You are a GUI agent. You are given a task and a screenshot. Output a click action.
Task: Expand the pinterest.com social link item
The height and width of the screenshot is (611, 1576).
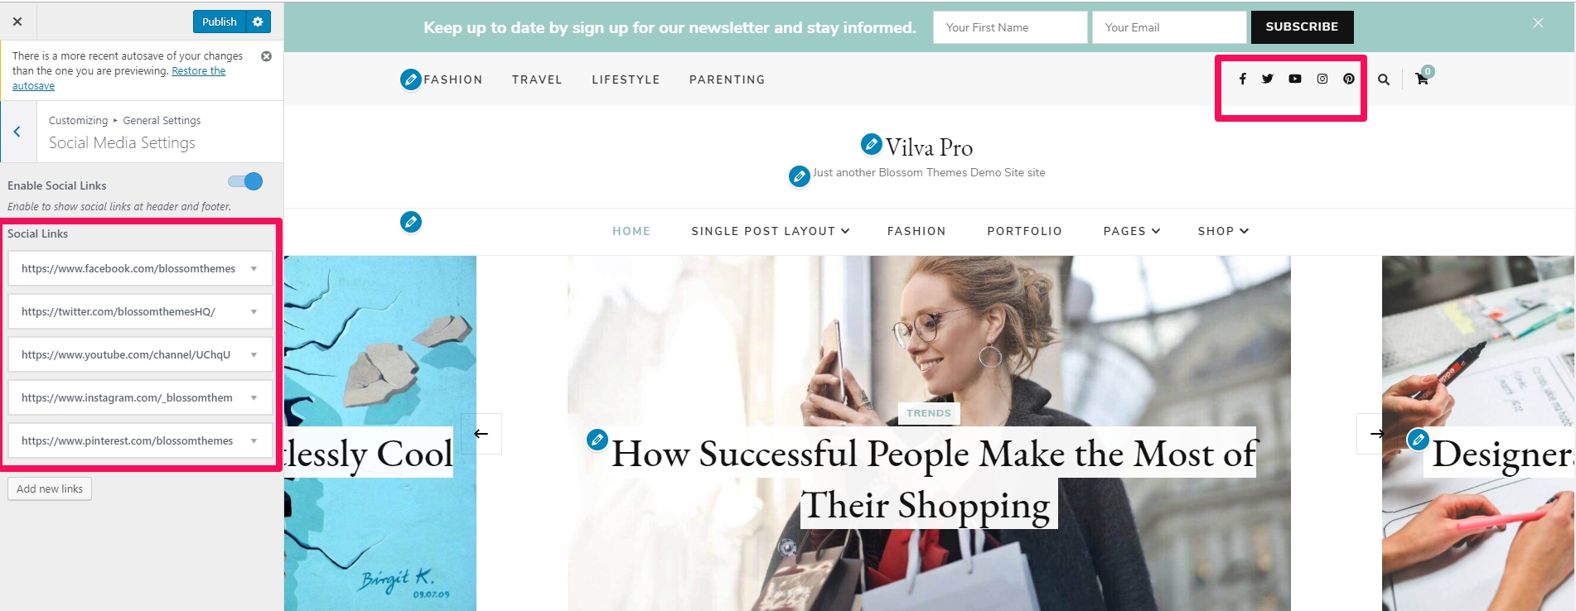(140, 440)
